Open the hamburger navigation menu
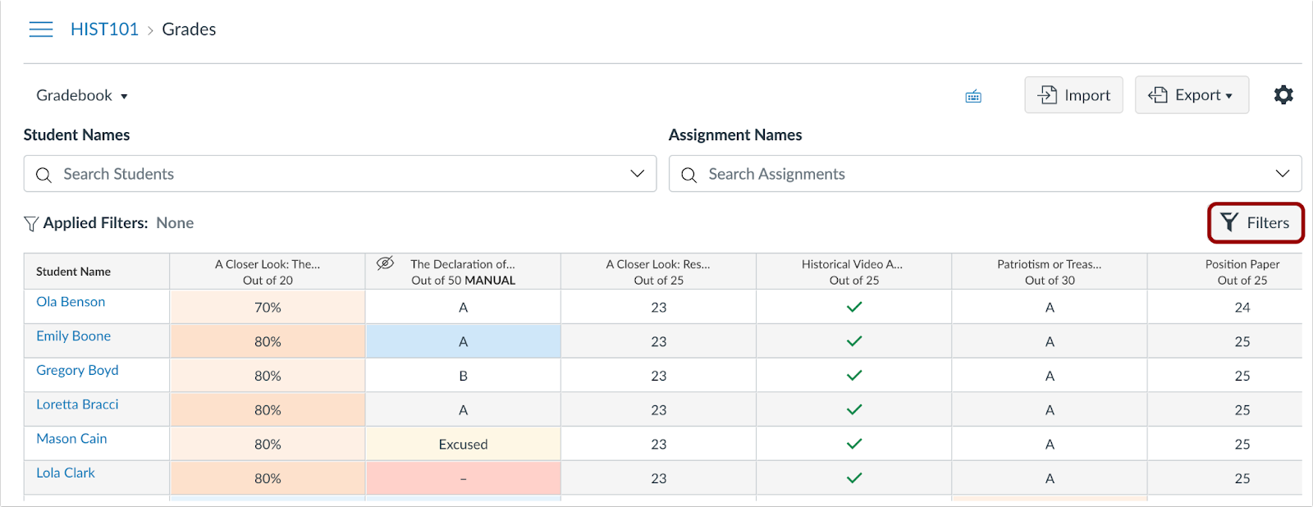 tap(40, 30)
